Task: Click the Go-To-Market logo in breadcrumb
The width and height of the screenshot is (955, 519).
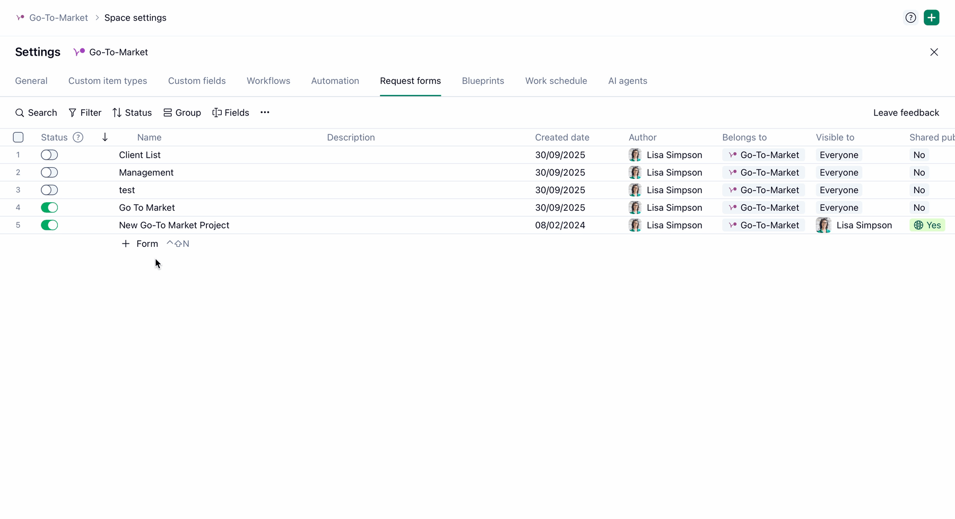Action: click(x=20, y=18)
